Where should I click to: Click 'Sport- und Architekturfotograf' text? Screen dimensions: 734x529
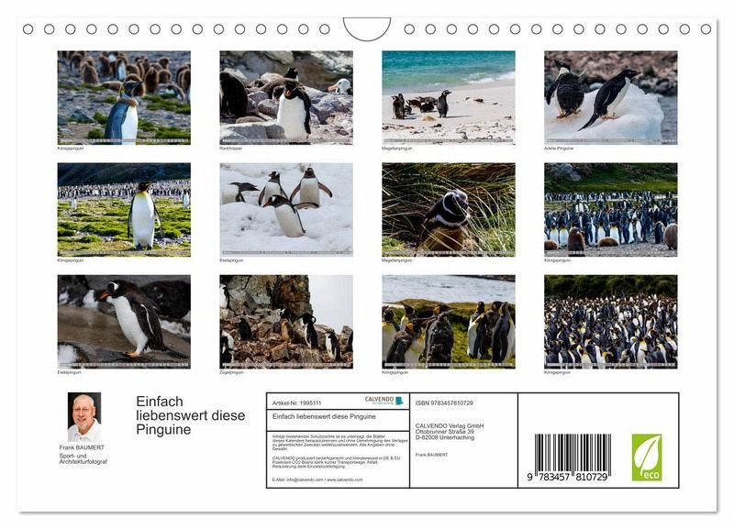83,458
